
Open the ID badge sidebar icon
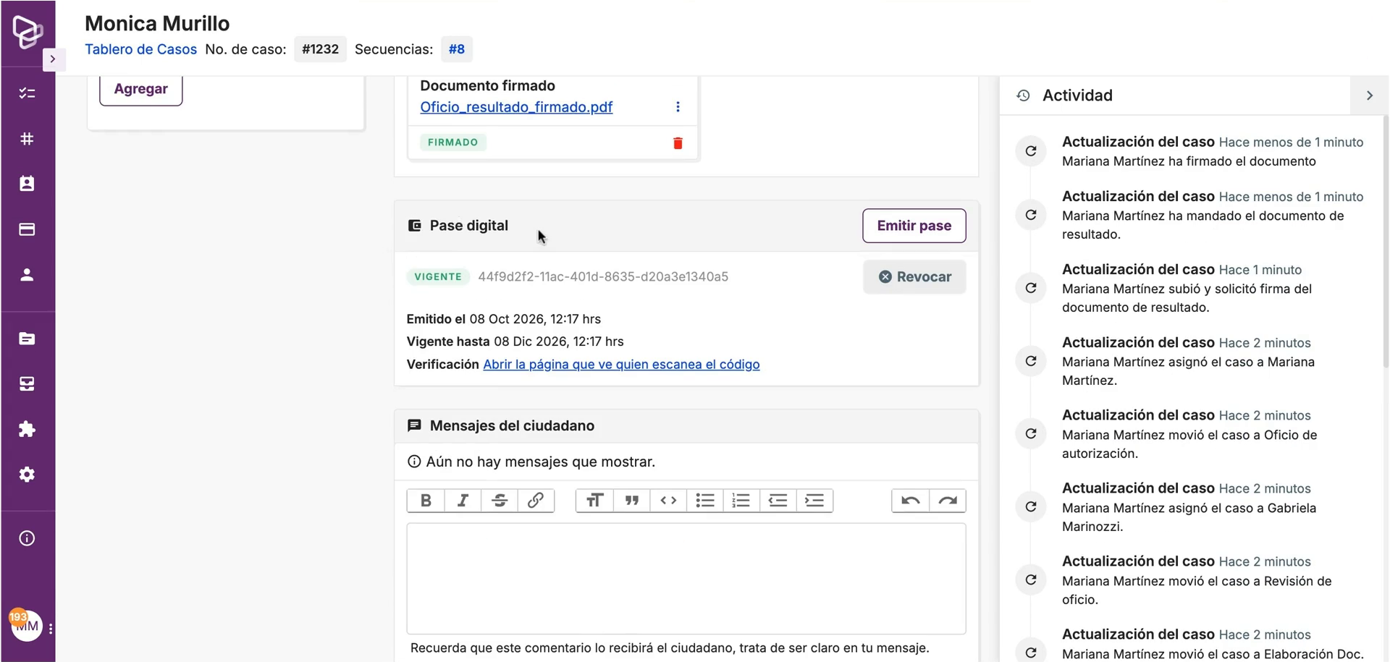tap(27, 184)
